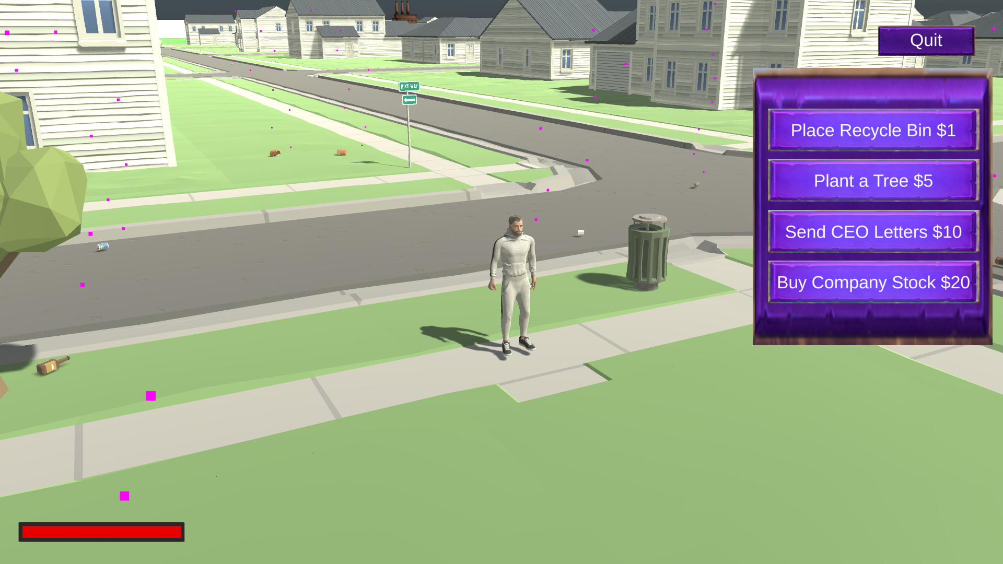This screenshot has width=1003, height=564.
Task: Pick up the blue can on the road
Action: (x=102, y=246)
